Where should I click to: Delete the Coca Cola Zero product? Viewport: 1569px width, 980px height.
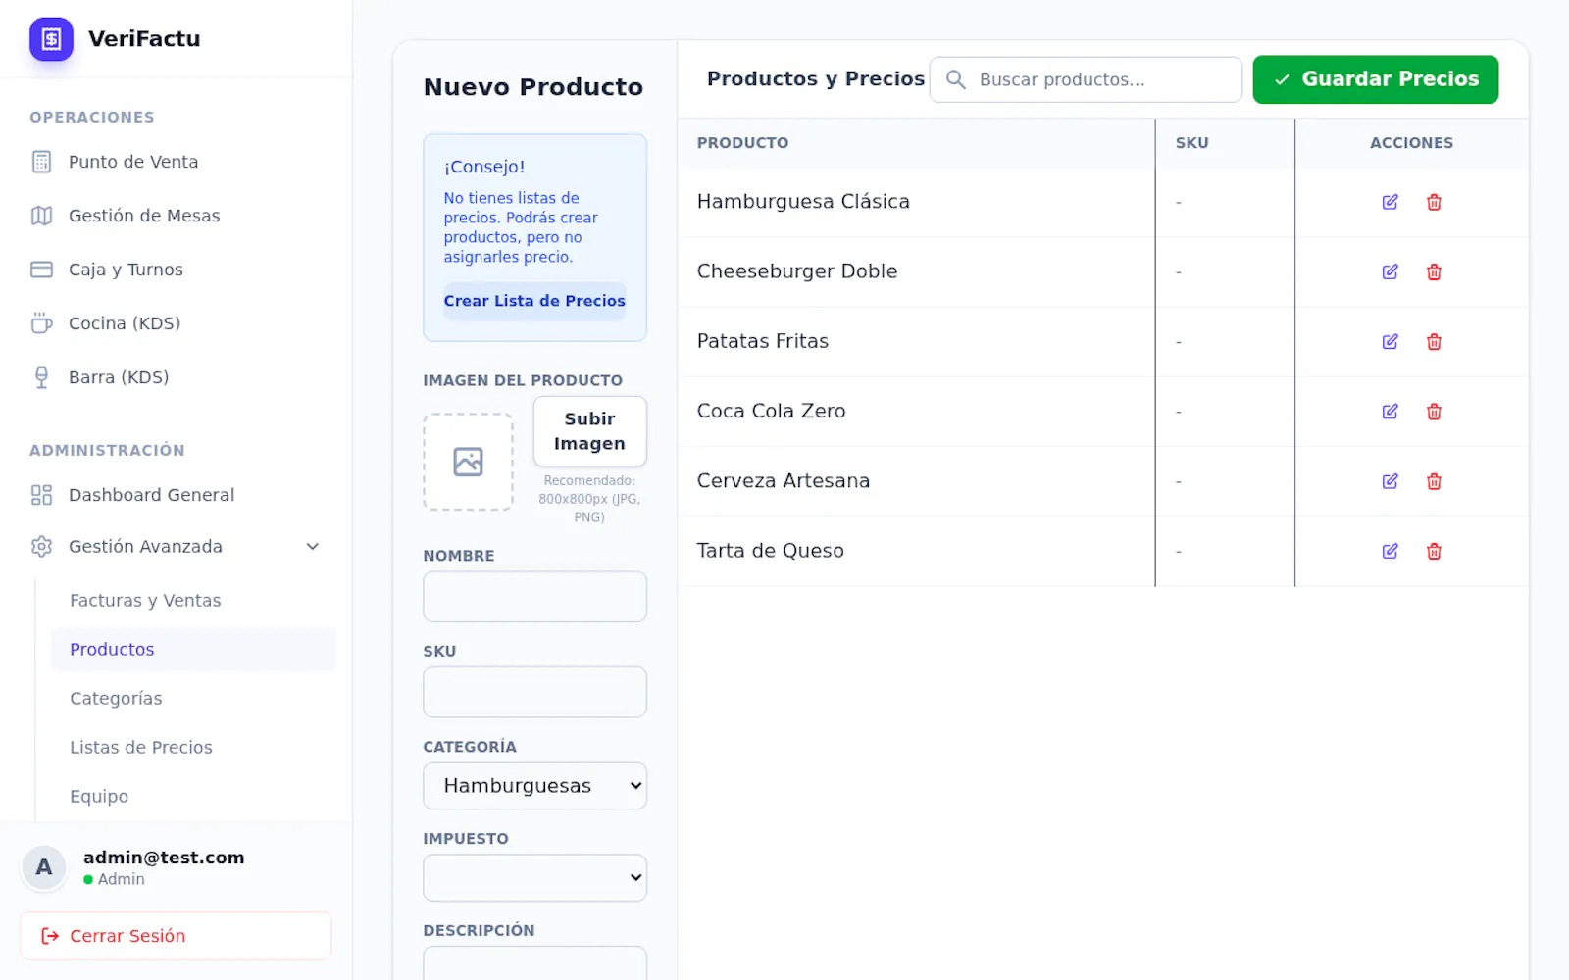coord(1434,412)
